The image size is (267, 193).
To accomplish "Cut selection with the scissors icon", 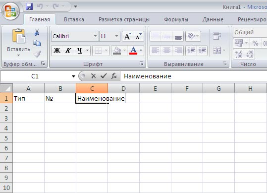I will [x=37, y=32].
